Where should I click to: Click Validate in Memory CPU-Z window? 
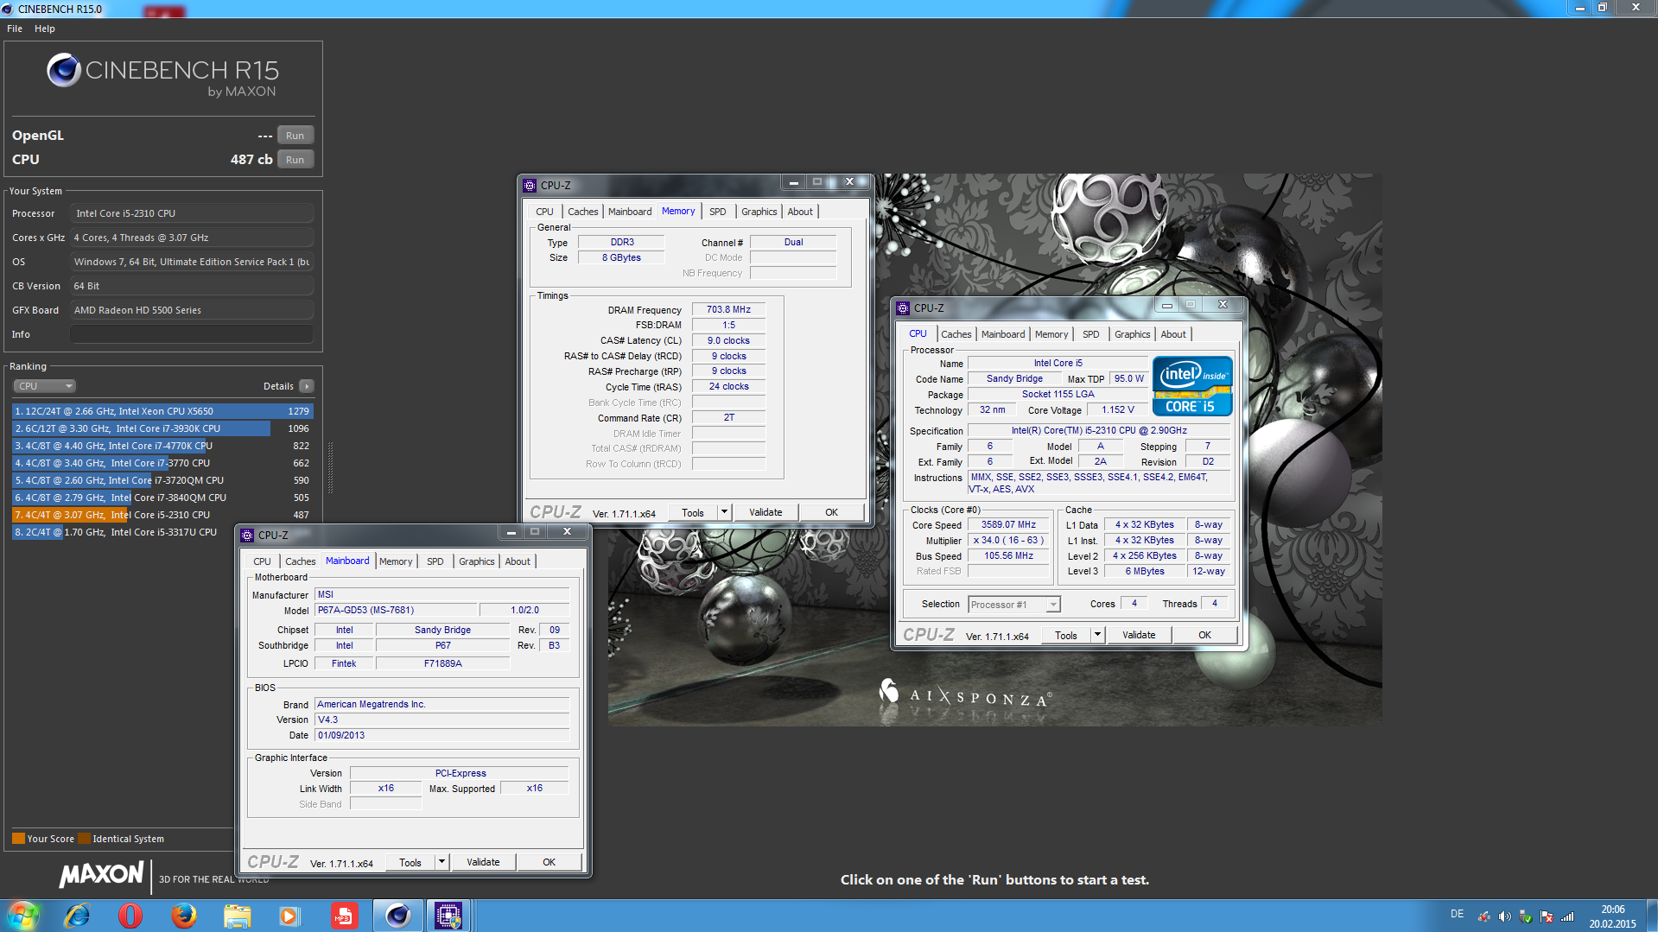(x=765, y=512)
